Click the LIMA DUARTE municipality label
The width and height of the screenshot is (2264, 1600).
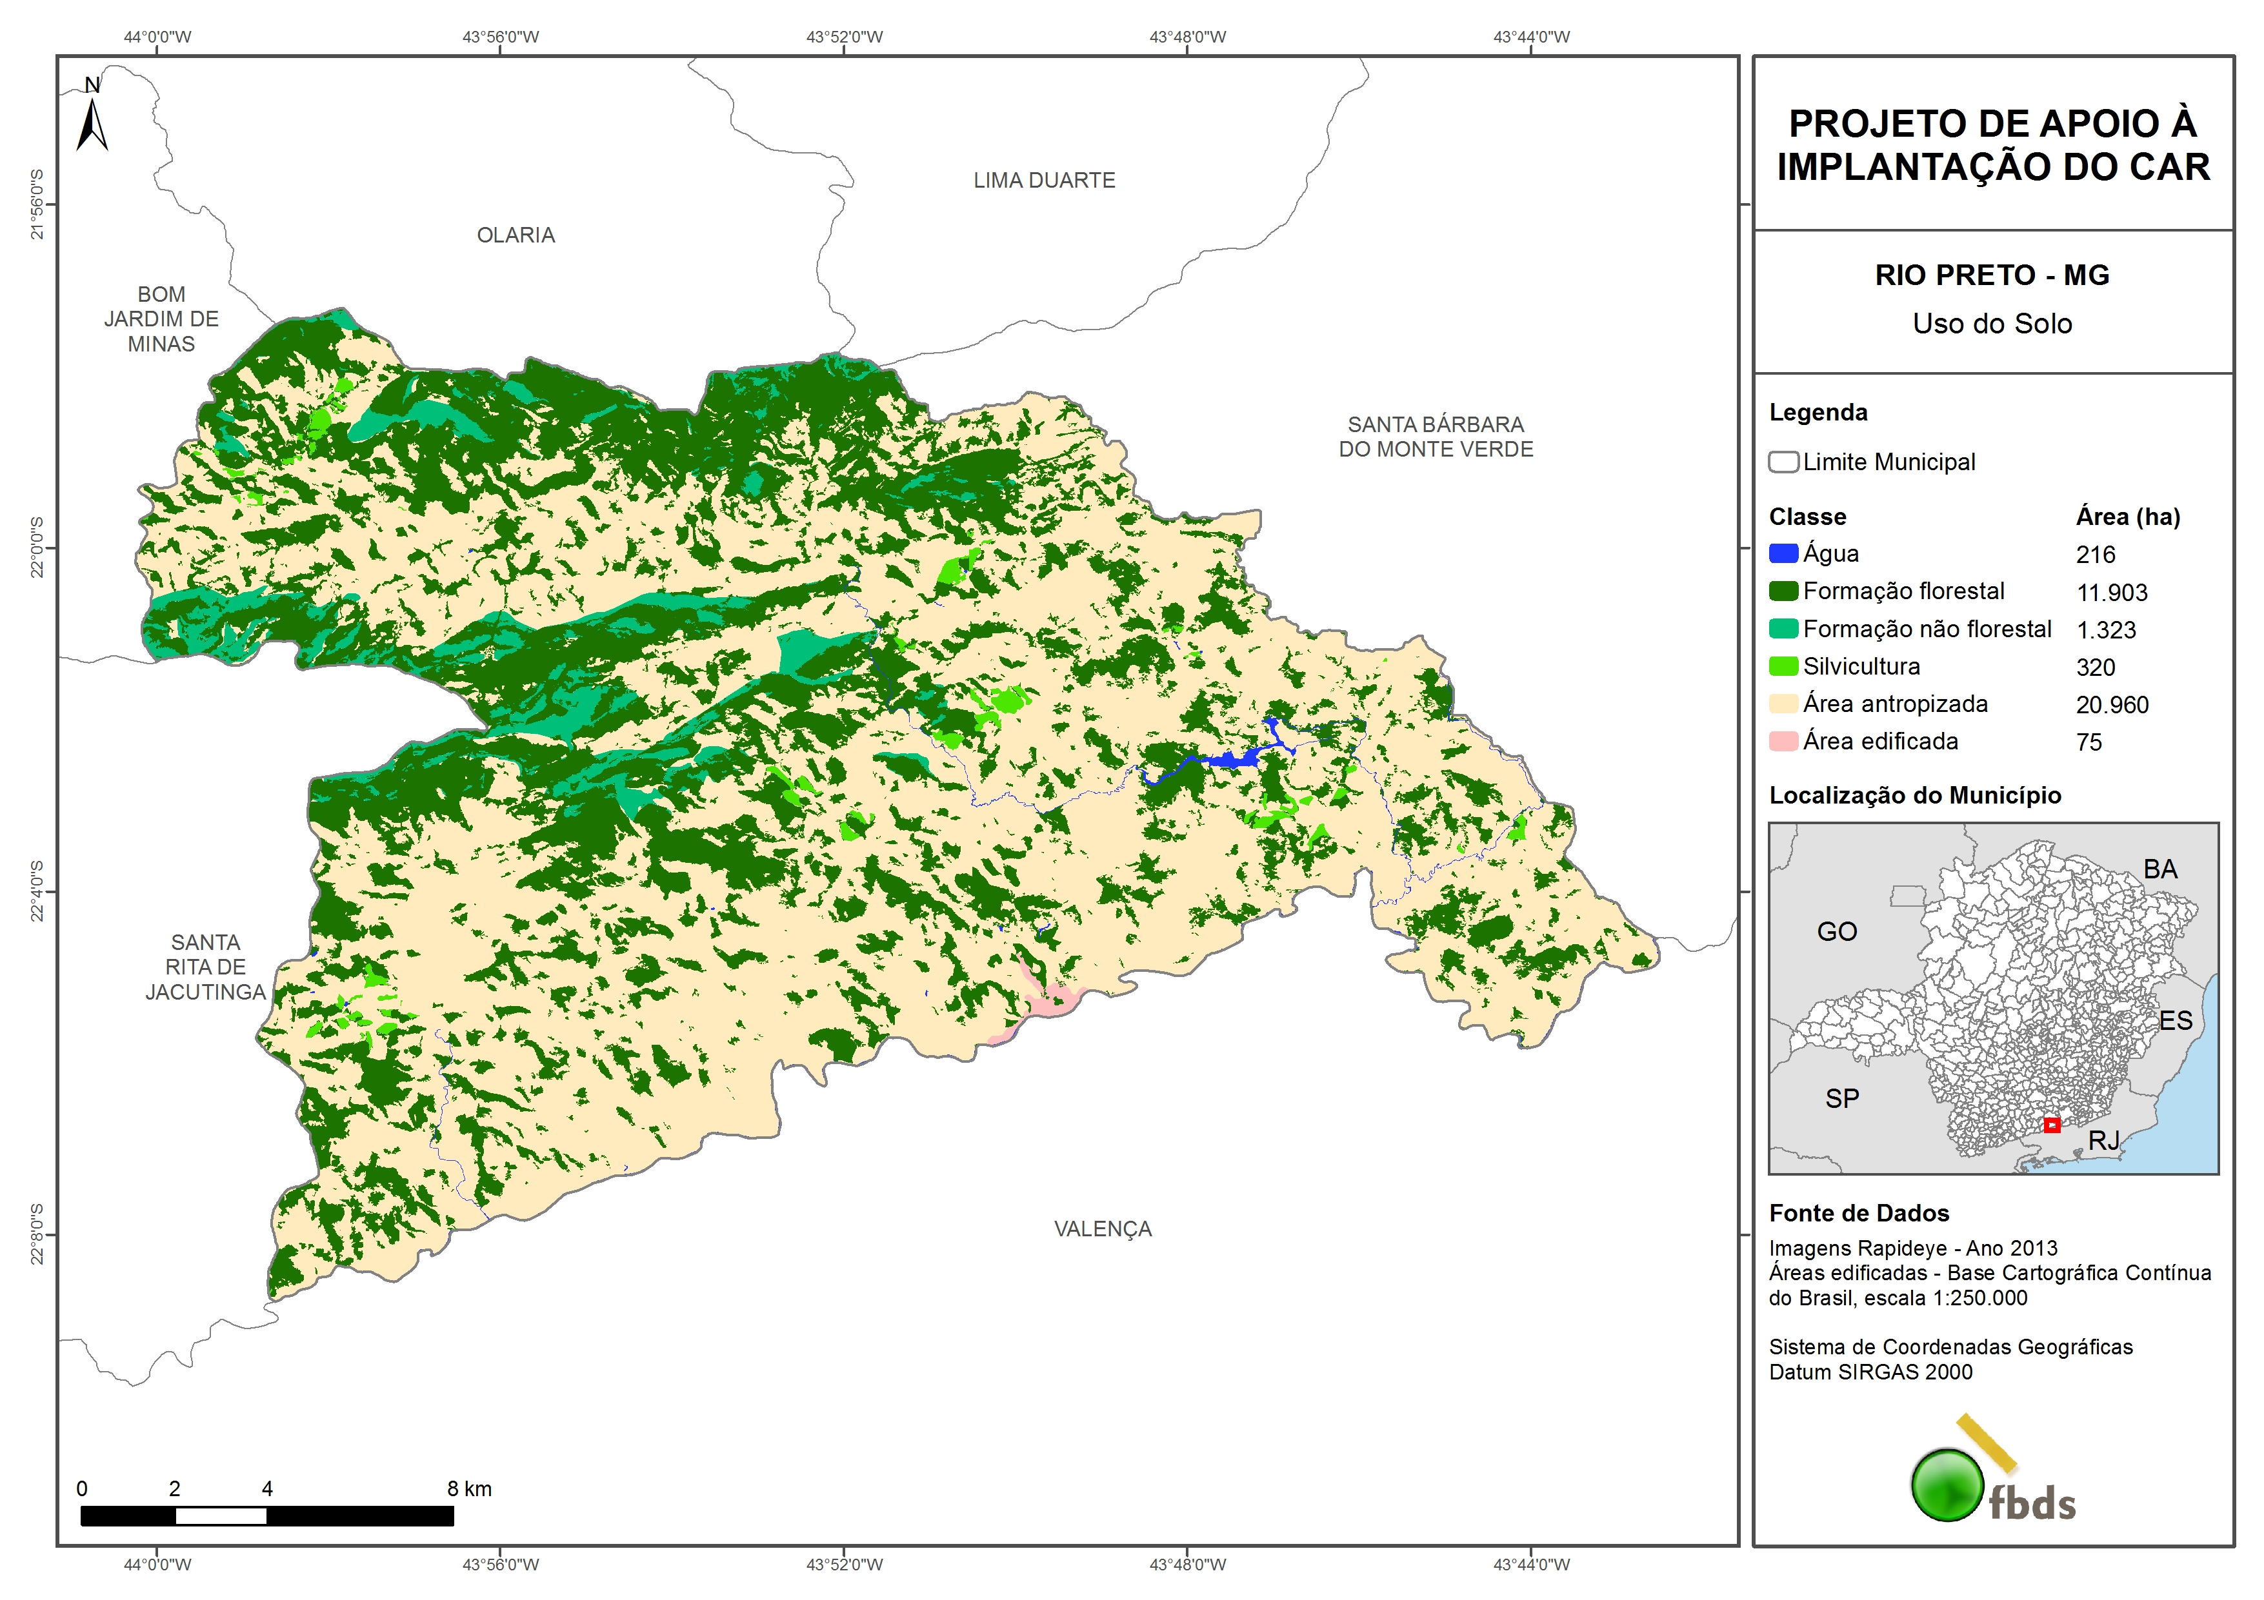pos(1044,181)
